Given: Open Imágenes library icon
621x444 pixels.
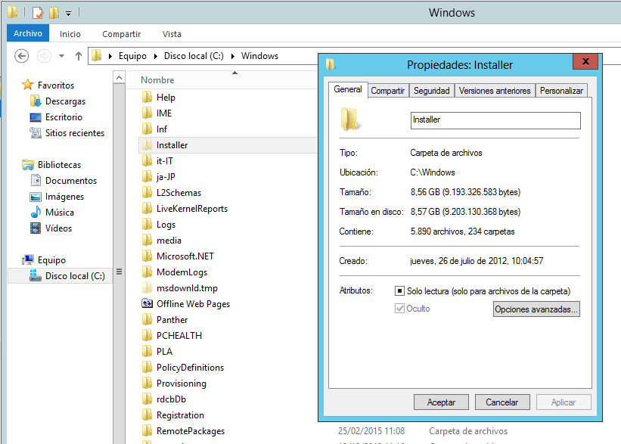Looking at the screenshot, I should [36, 197].
